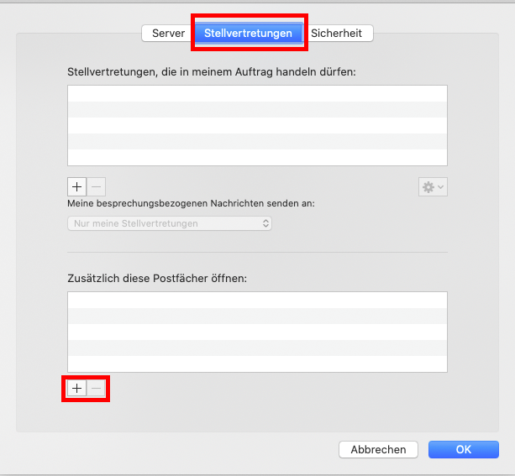Remove selected delegate with the minus button

coord(97,187)
